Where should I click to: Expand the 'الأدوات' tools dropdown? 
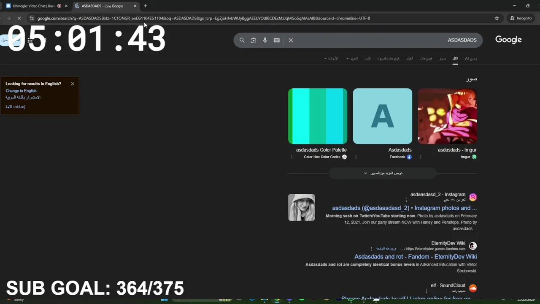[332, 59]
